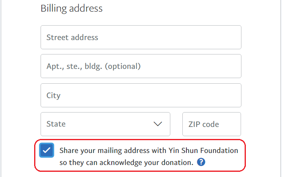
Task: Toggle sharing address with Yin Shun Foundation
Action: point(47,150)
